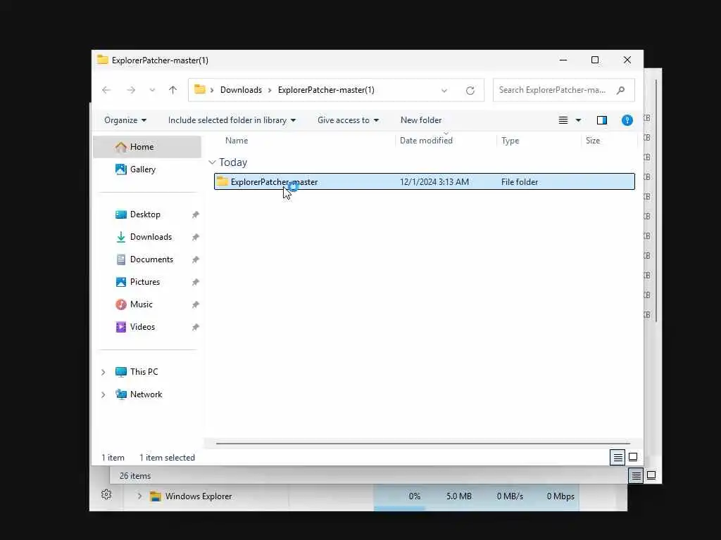Click the pin icon next to Videos
The height and width of the screenshot is (540, 721).
click(196, 327)
